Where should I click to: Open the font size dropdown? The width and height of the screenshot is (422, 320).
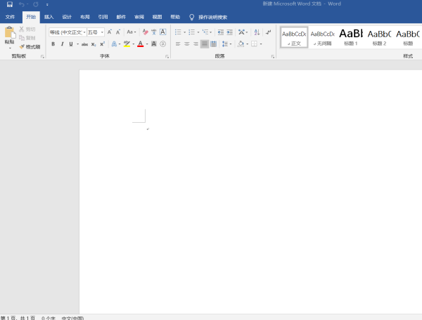[95, 32]
